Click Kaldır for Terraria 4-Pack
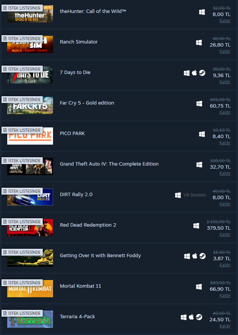 point(225,326)
